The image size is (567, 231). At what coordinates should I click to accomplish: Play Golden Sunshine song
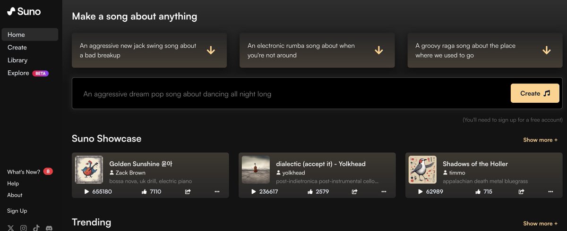pyautogui.click(x=86, y=192)
